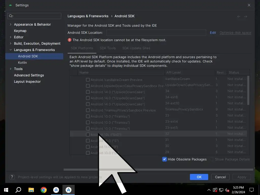Check Android 12.0 S checkbox

(88, 141)
